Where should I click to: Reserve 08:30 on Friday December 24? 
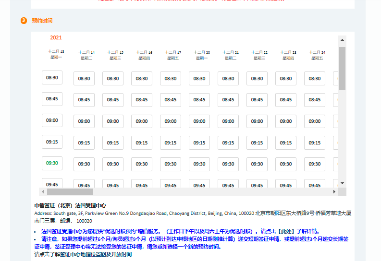[x=315, y=79]
